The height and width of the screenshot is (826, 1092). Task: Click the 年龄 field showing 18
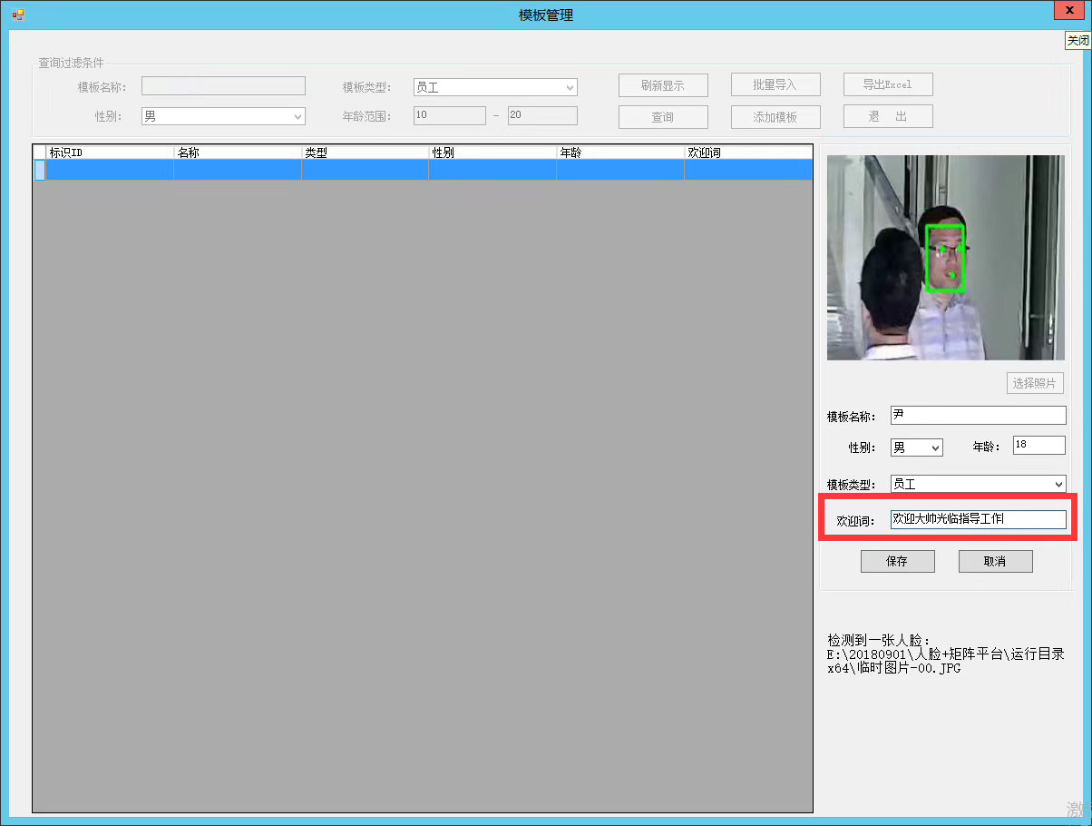coord(1038,445)
